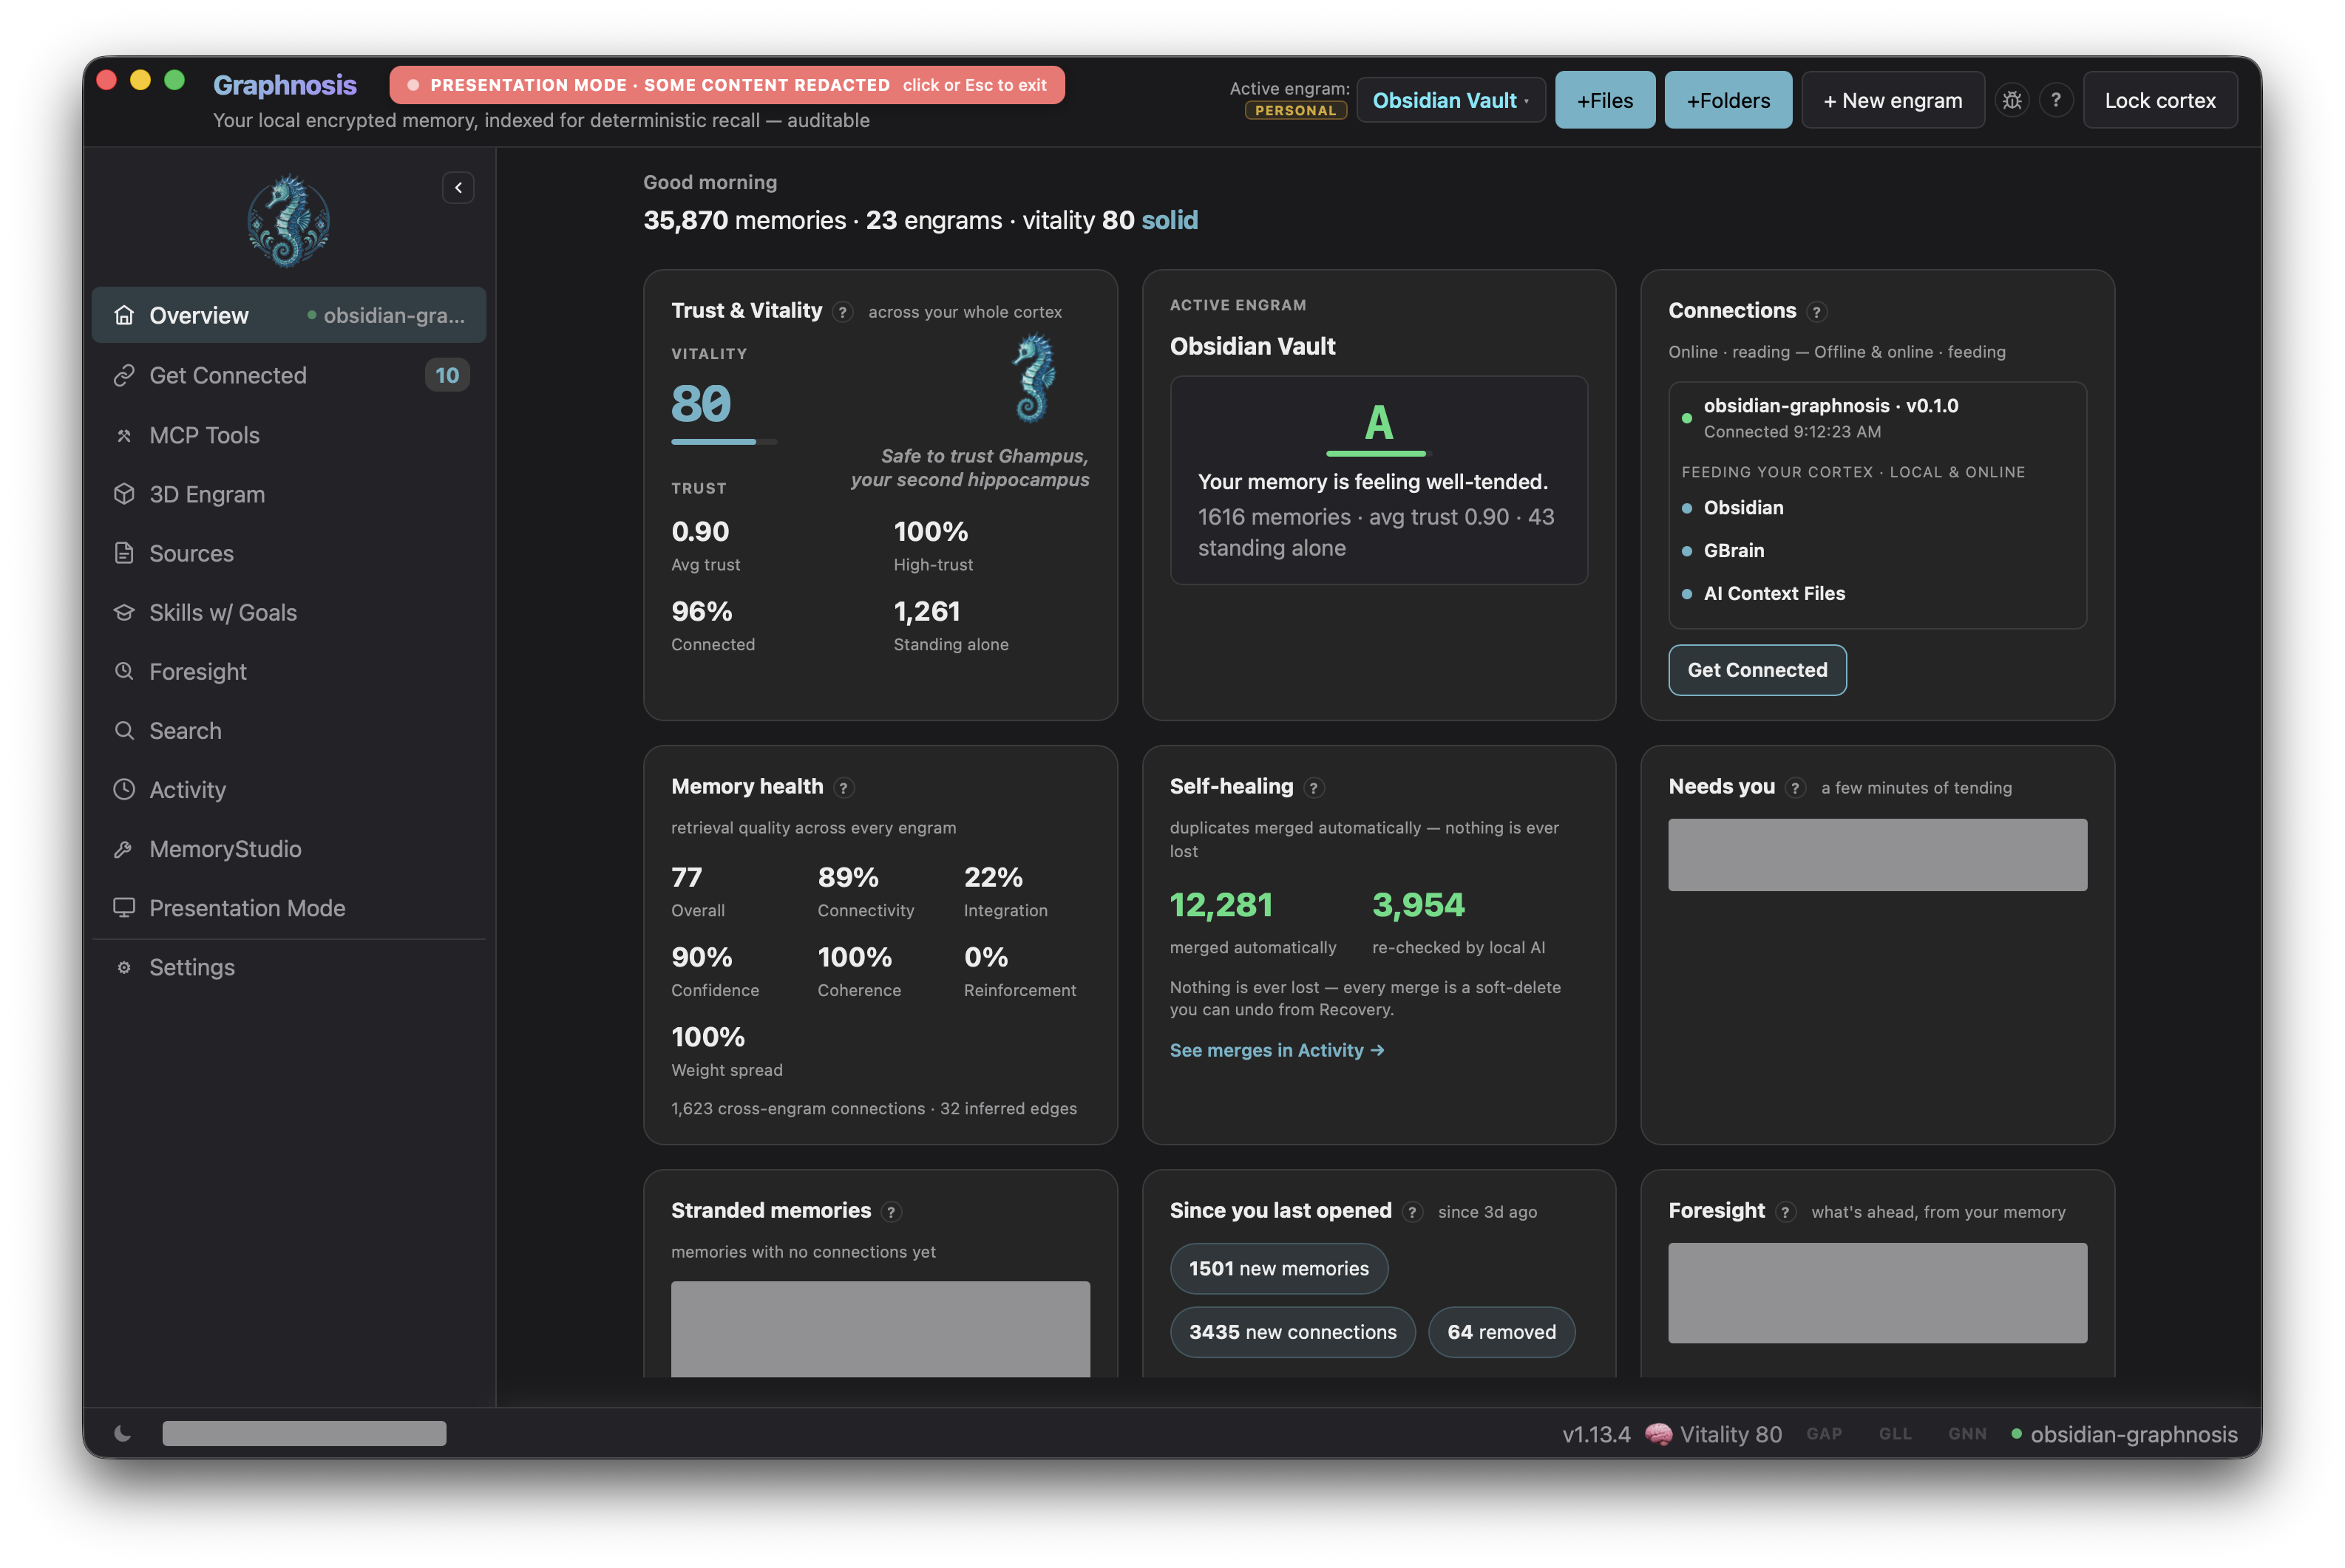Click the Search magnifier icon in sidebar
The image size is (2345, 1568).
pyautogui.click(x=124, y=730)
